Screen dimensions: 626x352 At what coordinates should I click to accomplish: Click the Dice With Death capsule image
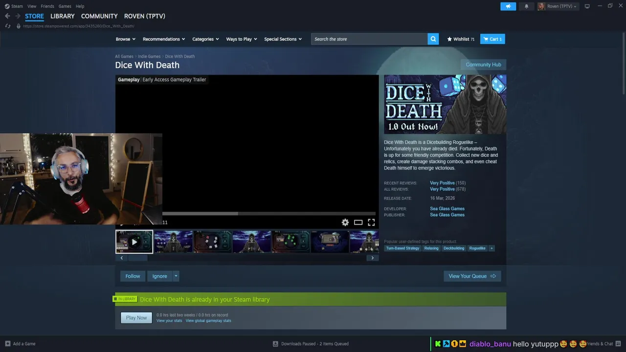(445, 104)
